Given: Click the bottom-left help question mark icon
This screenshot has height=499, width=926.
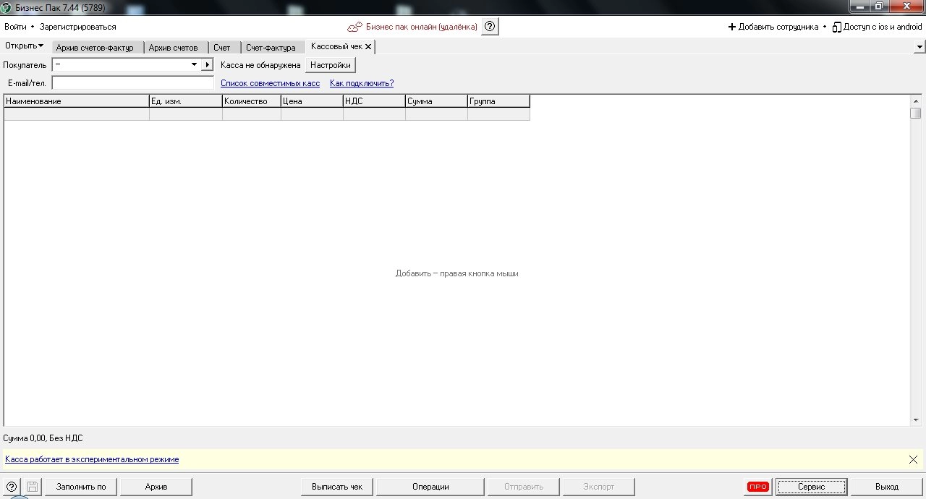Looking at the screenshot, I should (12, 487).
